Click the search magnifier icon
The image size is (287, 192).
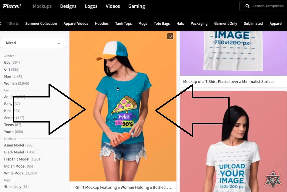click(x=247, y=6)
